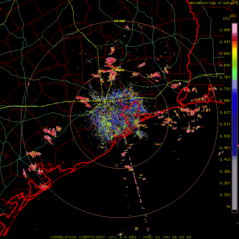Click the TH threshold legend label
239x239 pixels.
click(228, 207)
